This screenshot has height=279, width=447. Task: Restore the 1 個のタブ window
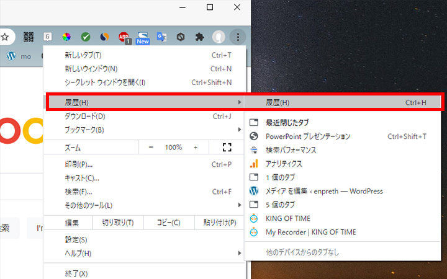343,177
